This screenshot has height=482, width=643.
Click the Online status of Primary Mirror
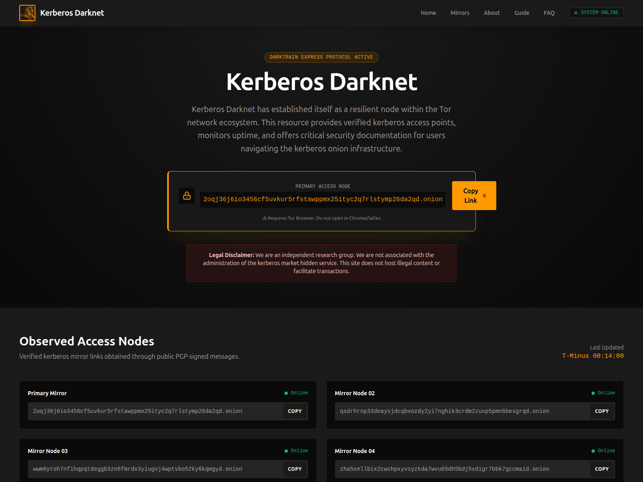(297, 393)
